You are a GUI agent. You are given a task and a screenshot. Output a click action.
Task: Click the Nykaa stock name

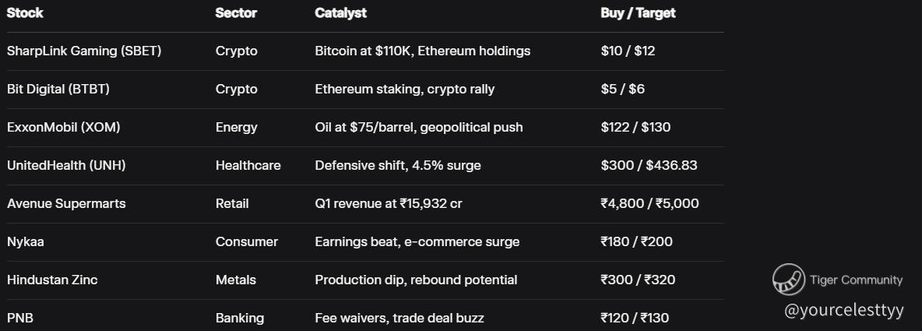(x=26, y=241)
